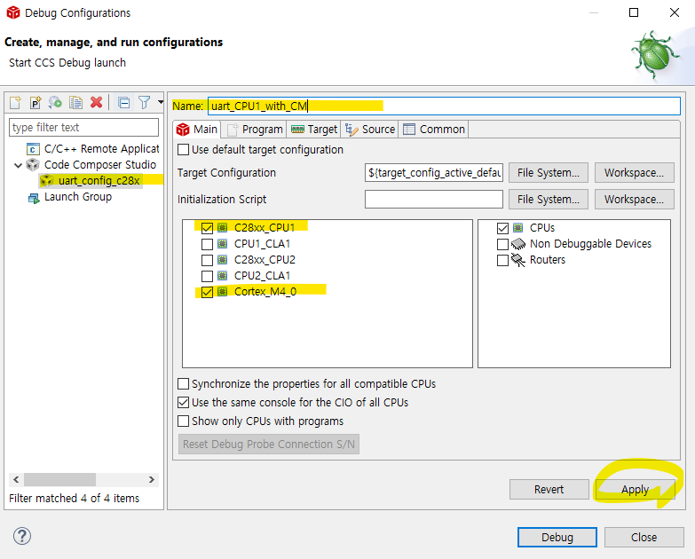Screen dimensions: 695x559
Task: Click the left scroll arrow in tree panel
Action: coord(16,480)
